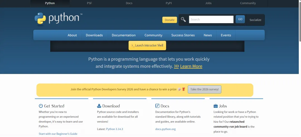The width and height of the screenshot is (301, 137).
Task: Open the News menu
Action: click(208, 35)
